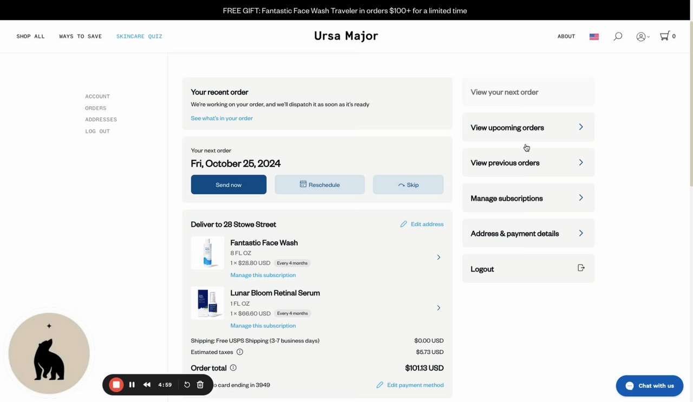The width and height of the screenshot is (693, 402).
Task: Stop the screen recording
Action: point(116,385)
